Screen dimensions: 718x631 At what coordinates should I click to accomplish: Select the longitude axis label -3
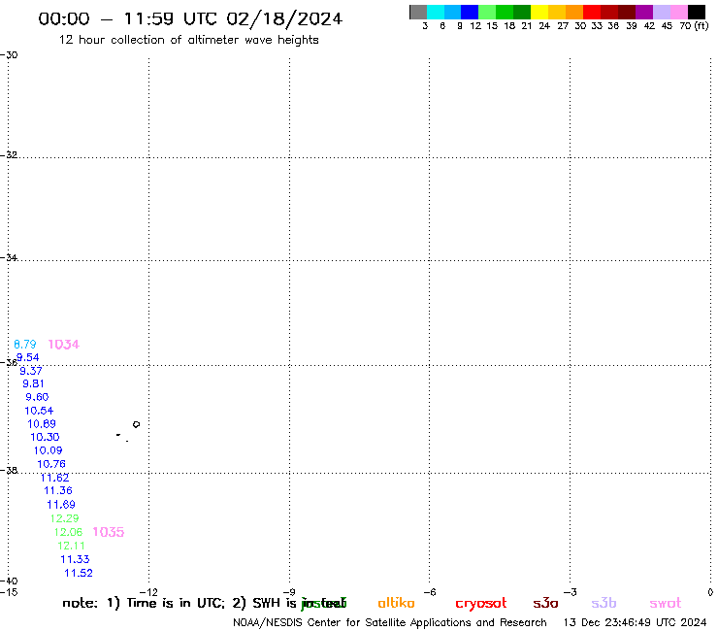tap(571, 592)
